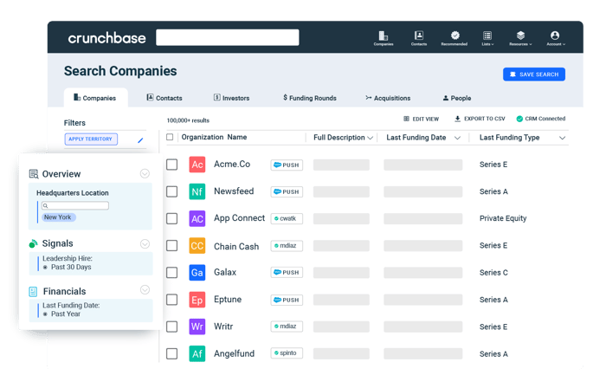Check the Newsfeed row checkbox

coord(172,191)
